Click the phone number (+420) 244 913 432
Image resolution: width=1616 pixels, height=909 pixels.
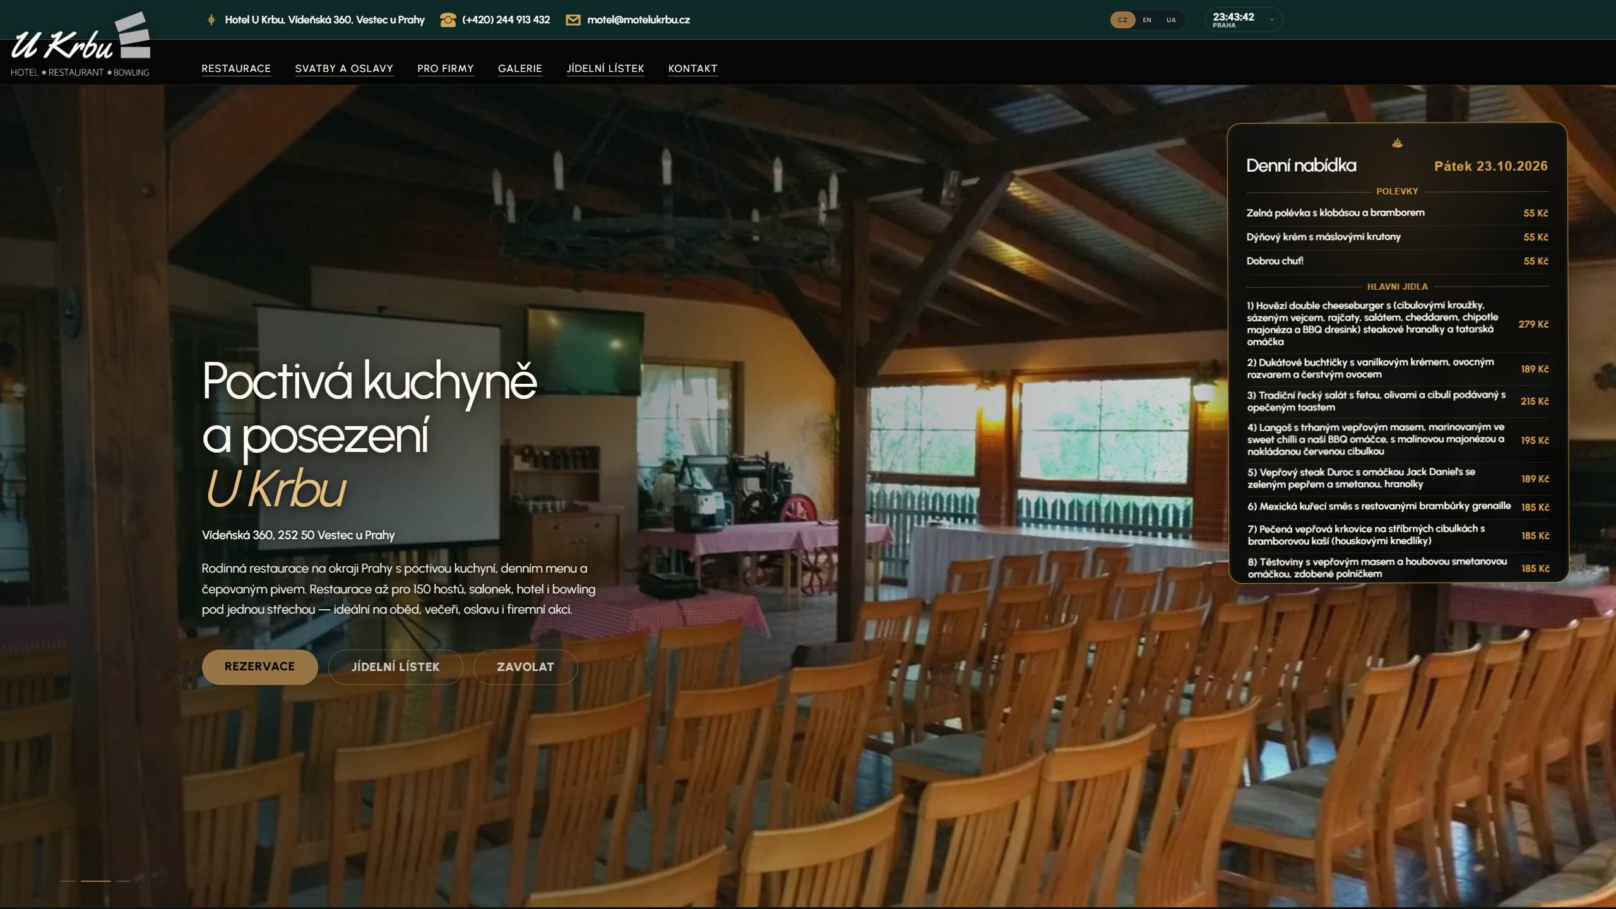pyautogui.click(x=506, y=20)
